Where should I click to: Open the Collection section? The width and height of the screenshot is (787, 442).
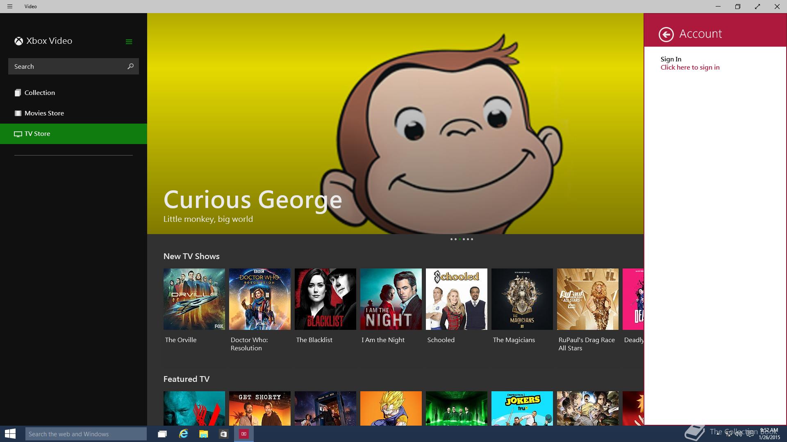[74, 93]
